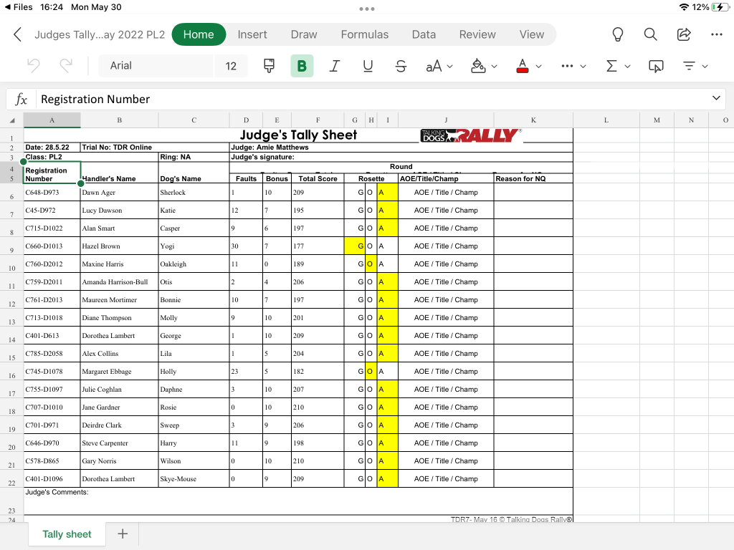This screenshot has width=734, height=550.
Task: Switch to the Insert tab
Action: (252, 34)
